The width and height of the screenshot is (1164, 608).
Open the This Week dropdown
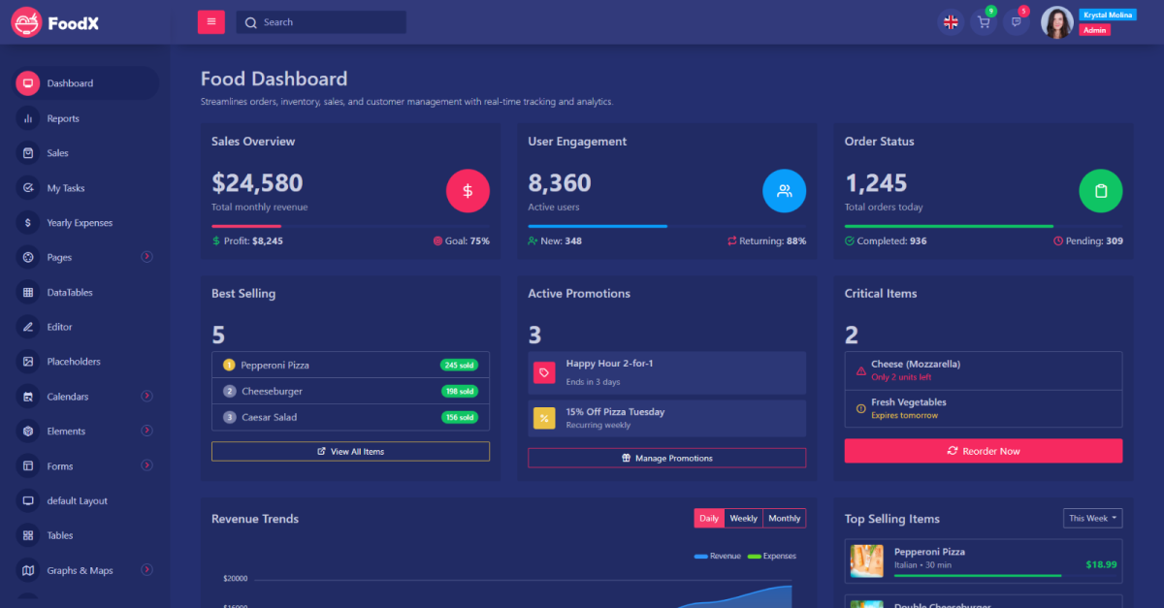point(1092,519)
